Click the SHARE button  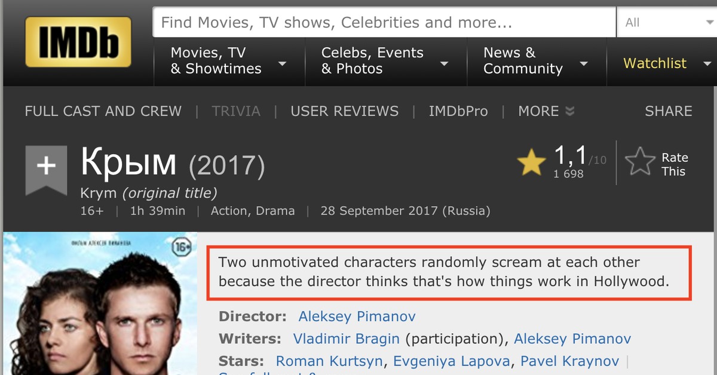pos(668,111)
